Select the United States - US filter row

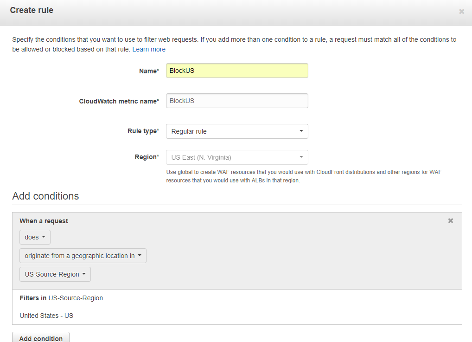coord(46,316)
